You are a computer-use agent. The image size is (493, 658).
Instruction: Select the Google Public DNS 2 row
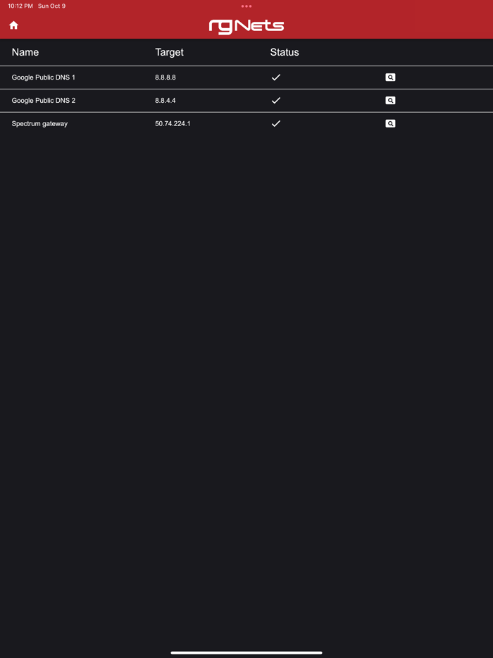point(45,100)
